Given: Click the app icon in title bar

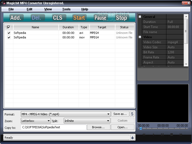Looking at the screenshot, I should tap(3, 3).
